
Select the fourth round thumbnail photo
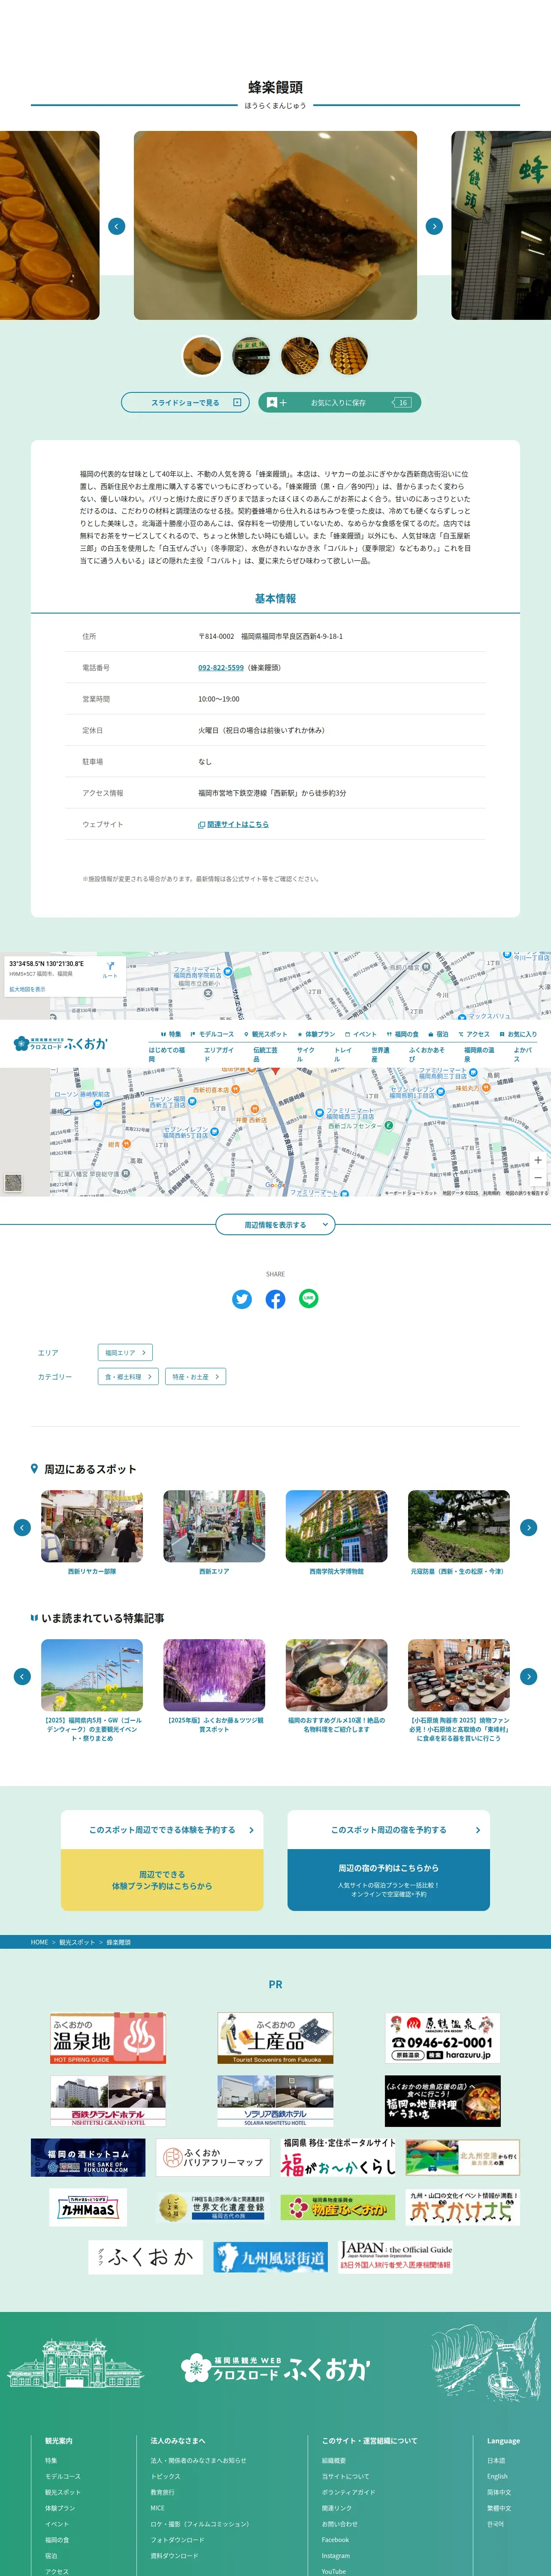349,356
